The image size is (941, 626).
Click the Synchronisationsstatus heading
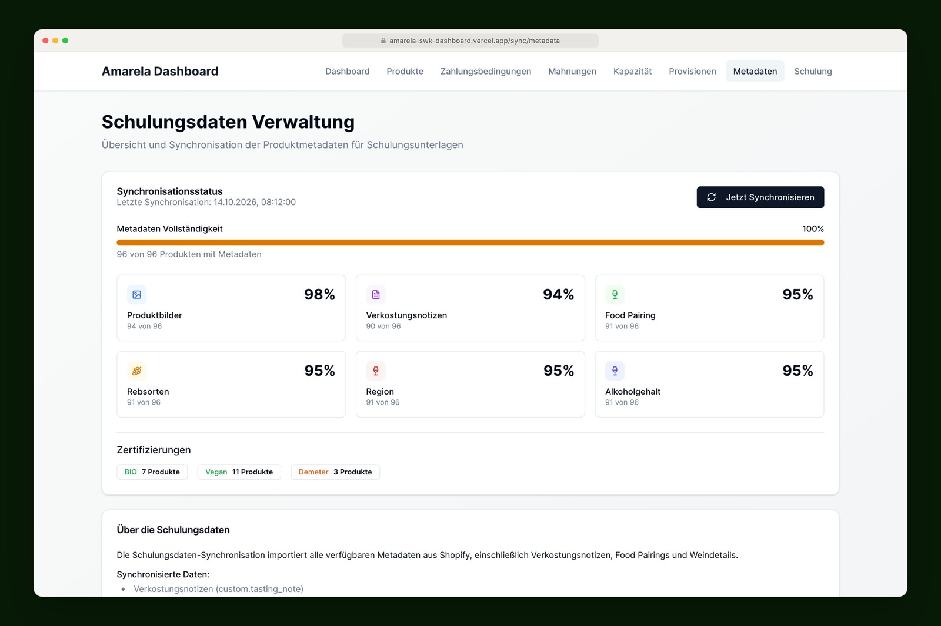170,191
